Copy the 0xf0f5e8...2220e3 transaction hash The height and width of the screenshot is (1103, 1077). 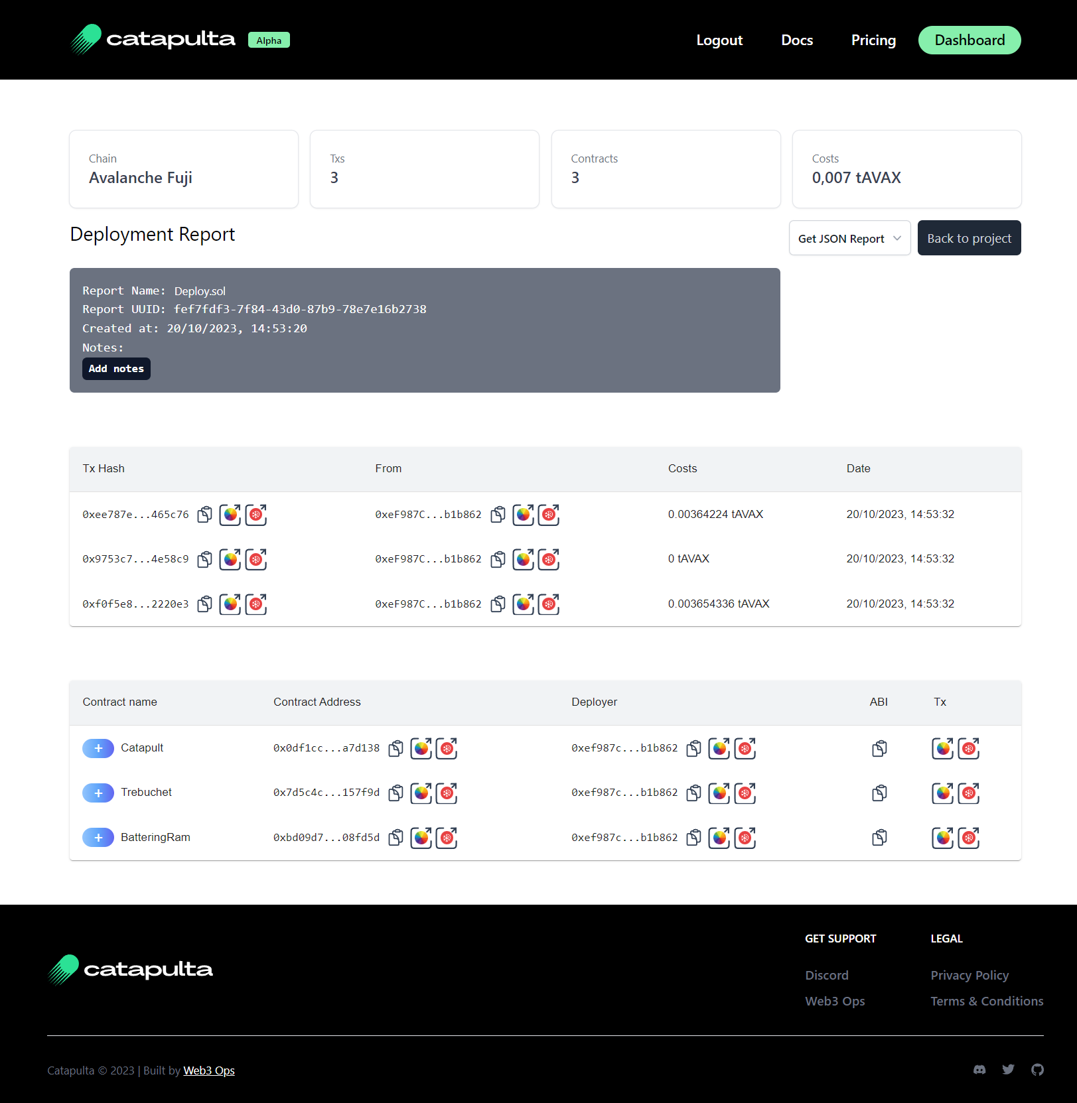[x=205, y=604]
